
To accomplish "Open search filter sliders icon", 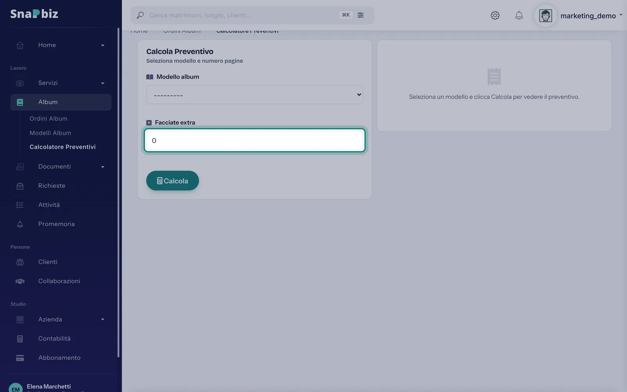I will pyautogui.click(x=361, y=15).
